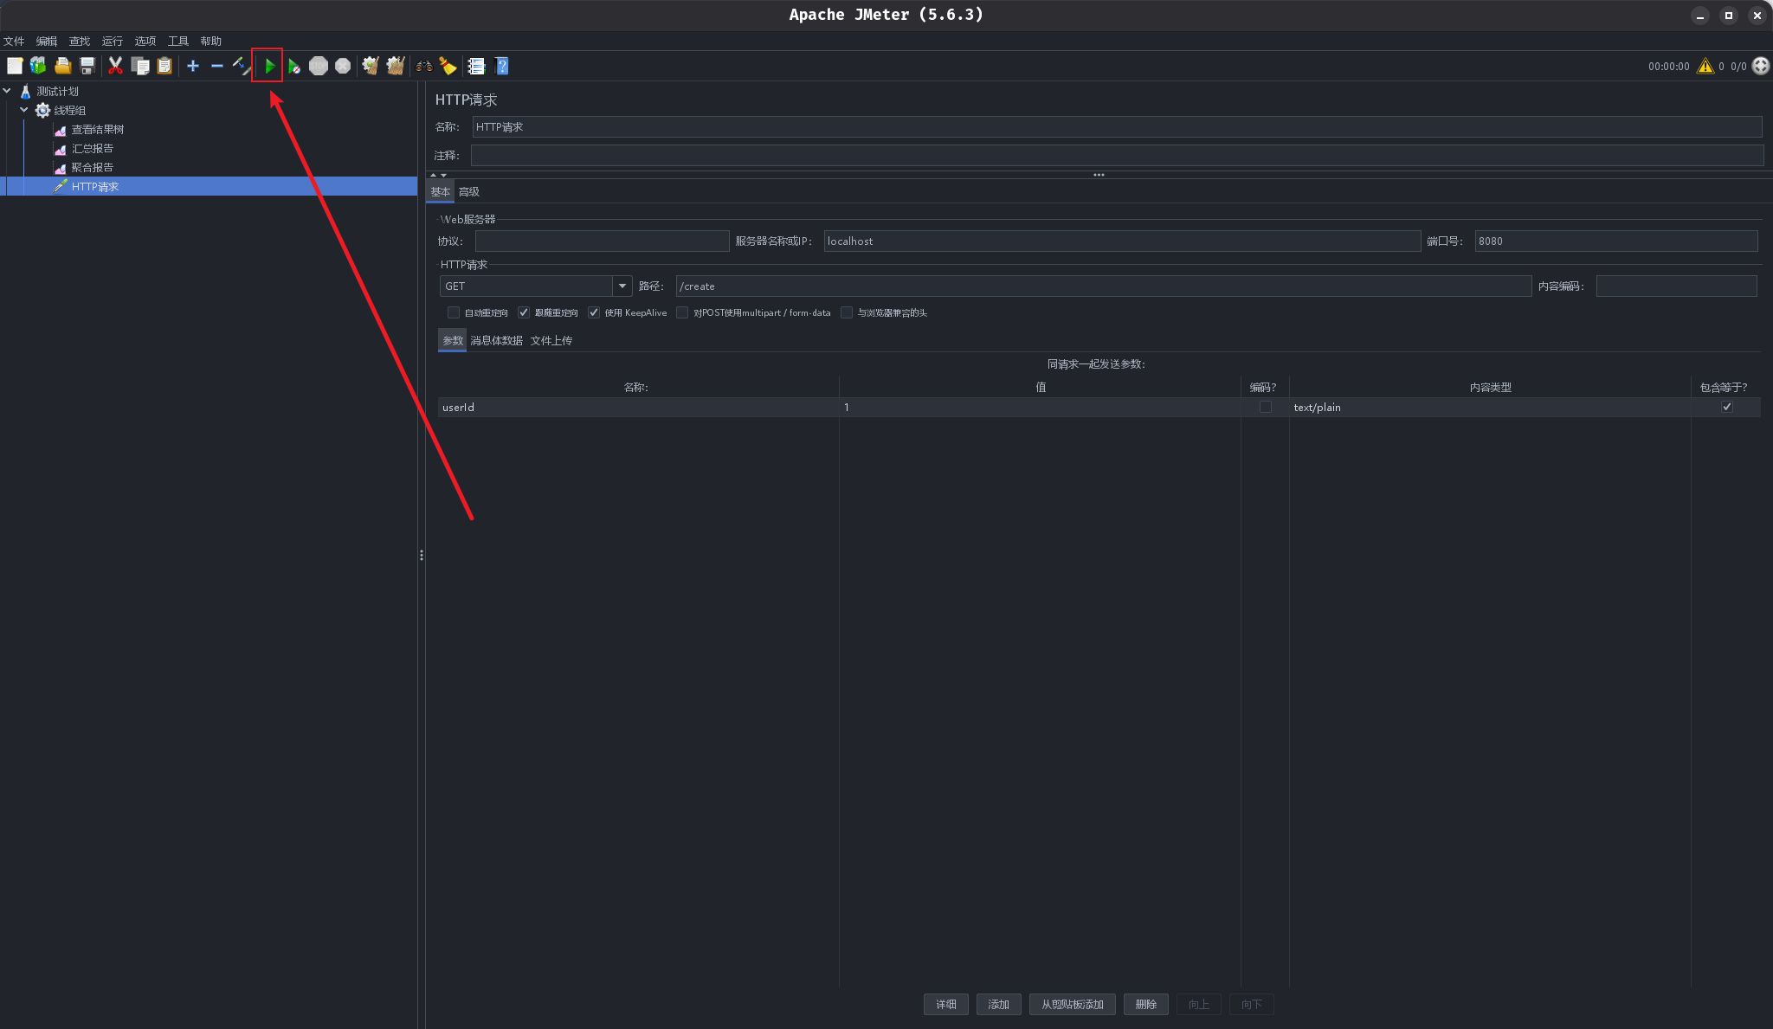Click the 路径 field containing /create
1773x1029 pixels.
[1103, 286]
